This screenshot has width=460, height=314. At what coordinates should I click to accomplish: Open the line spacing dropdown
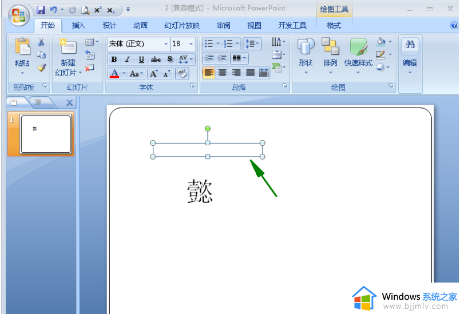point(252,43)
